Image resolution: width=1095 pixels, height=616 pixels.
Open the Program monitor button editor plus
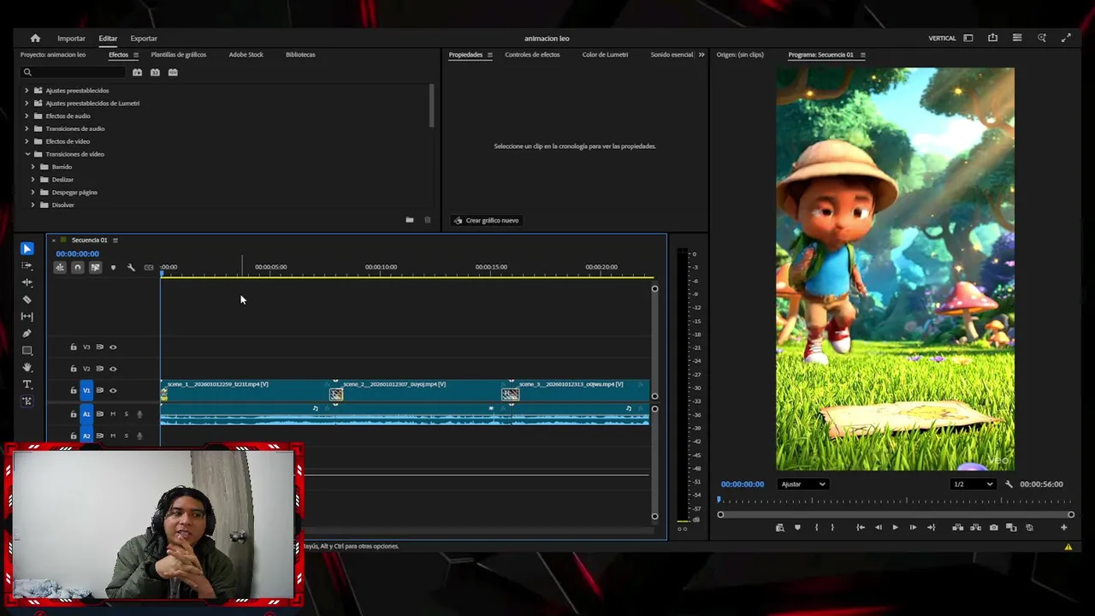click(1064, 528)
